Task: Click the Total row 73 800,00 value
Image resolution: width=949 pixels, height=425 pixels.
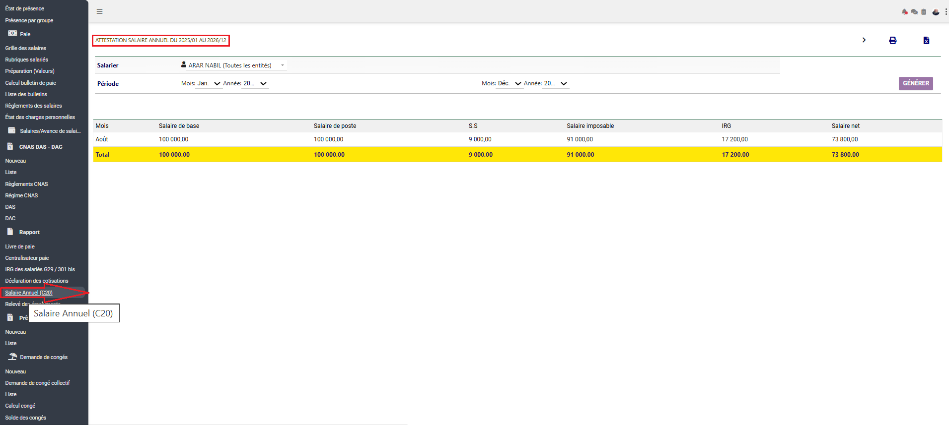Action: 846,155
